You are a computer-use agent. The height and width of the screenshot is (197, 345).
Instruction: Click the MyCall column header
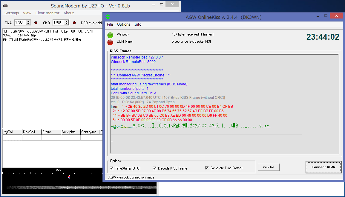click(12, 132)
